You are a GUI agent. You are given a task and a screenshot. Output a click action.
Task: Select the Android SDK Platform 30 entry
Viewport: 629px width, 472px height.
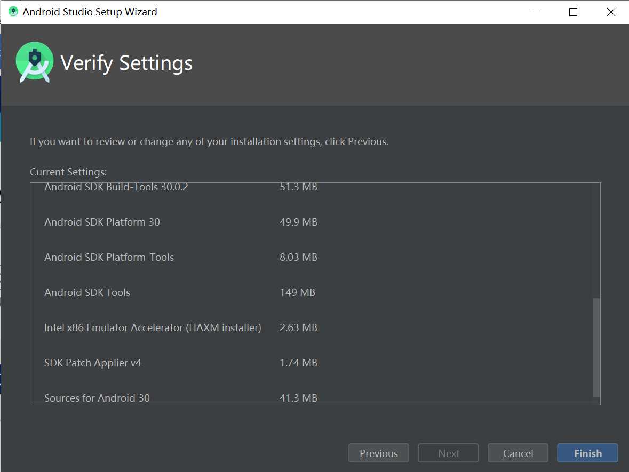(102, 222)
